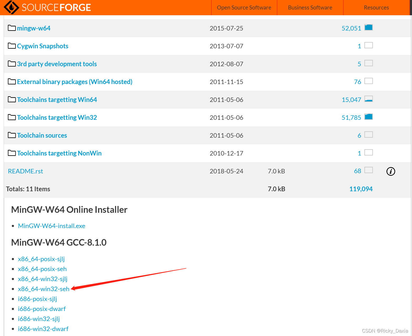The image size is (412, 336).
Task: Click downloads chart icon in Toolchains Win32 row
Action: (369, 117)
